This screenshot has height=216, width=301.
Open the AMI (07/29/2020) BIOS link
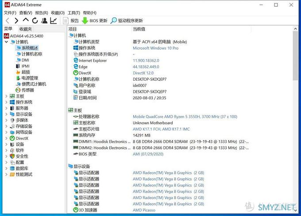[148, 154]
